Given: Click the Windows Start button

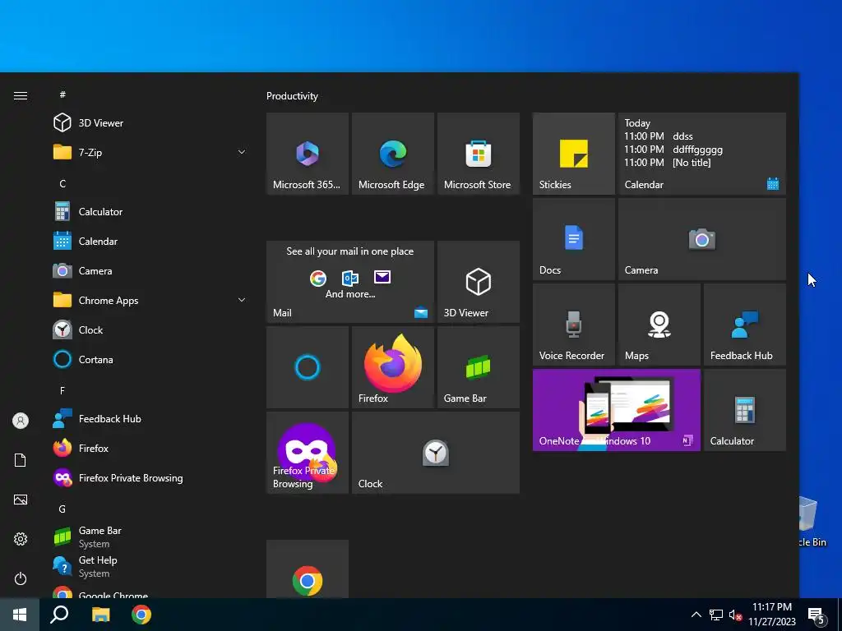Looking at the screenshot, I should [x=20, y=615].
